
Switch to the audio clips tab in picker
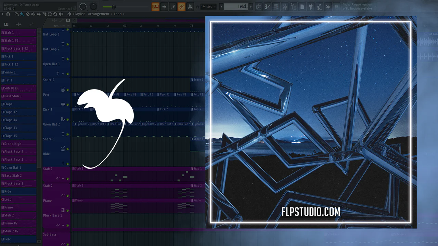tap(19, 24)
